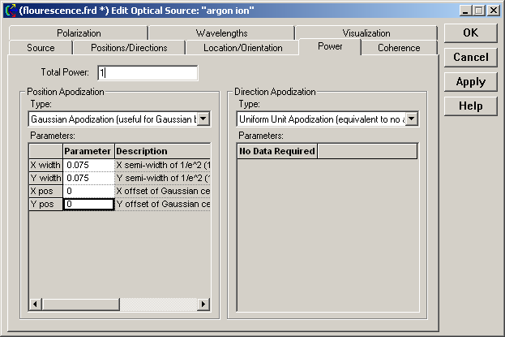The width and height of the screenshot is (505, 337).
Task: Edit the Y width parameter cell
Action: tap(88, 178)
